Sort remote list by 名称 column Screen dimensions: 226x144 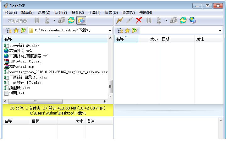[126, 39]
